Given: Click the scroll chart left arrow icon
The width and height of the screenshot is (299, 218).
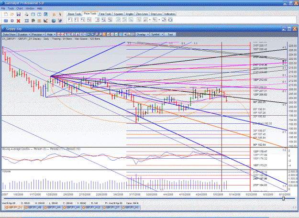Looking at the screenshot, I should pos(89,34).
